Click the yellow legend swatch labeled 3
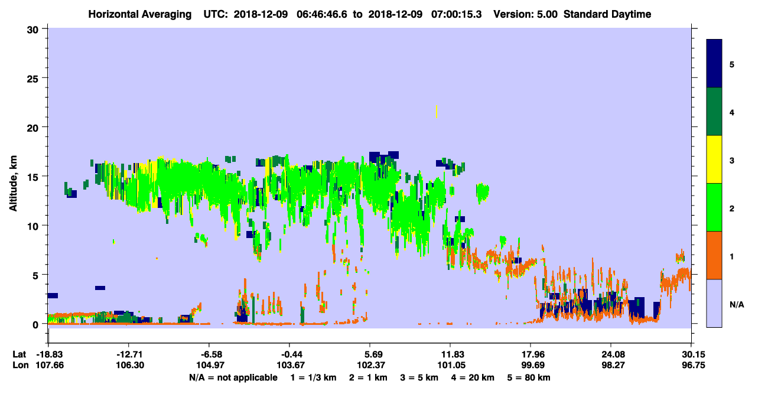The width and height of the screenshot is (768, 394). tap(714, 159)
